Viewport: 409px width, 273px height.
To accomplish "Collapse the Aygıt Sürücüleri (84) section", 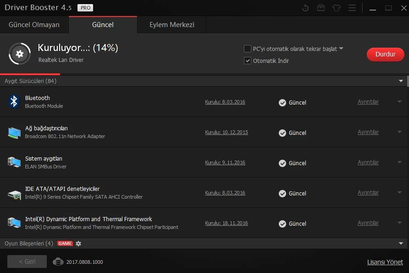I will [x=401, y=81].
